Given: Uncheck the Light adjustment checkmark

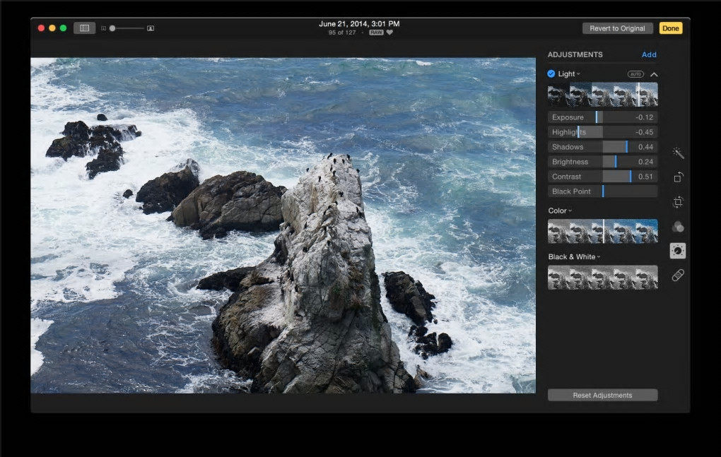Looking at the screenshot, I should coord(551,73).
